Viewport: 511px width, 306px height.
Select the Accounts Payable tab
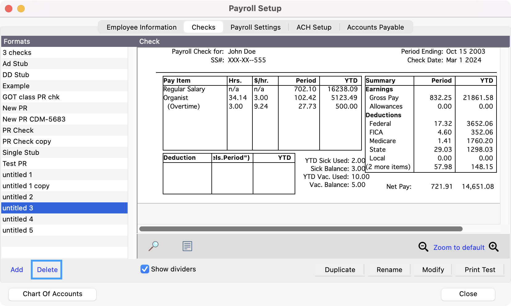375,27
